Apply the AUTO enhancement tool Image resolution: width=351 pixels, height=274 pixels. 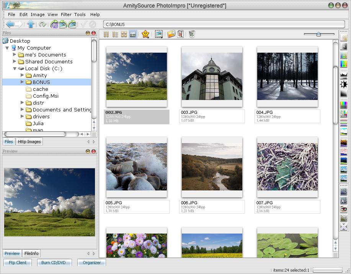coord(54,24)
